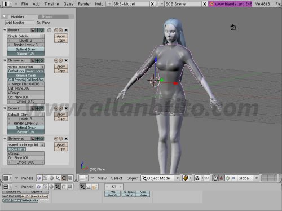The image size is (282, 211).
Task: Open the Simple Subdiv type dropdown
Action: (x=26, y=36)
